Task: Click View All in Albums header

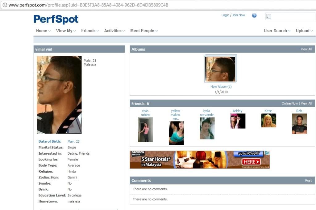Action: (x=306, y=49)
